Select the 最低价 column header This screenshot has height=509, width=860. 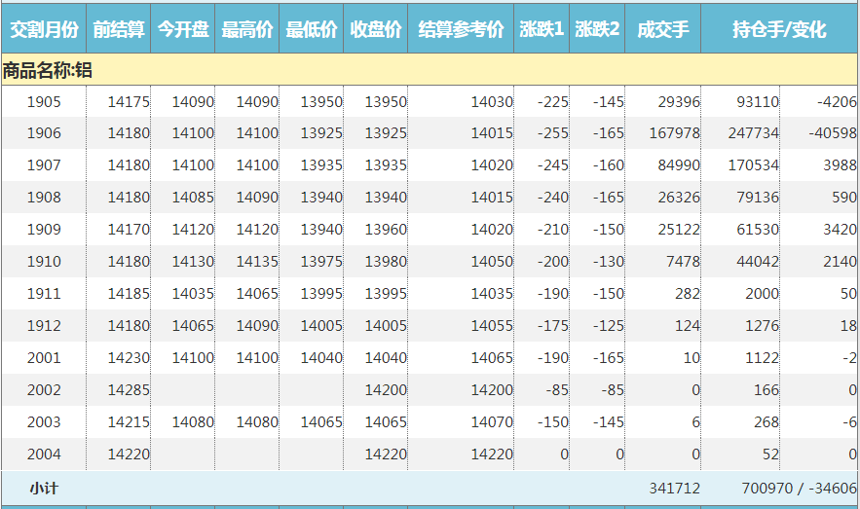tap(312, 30)
